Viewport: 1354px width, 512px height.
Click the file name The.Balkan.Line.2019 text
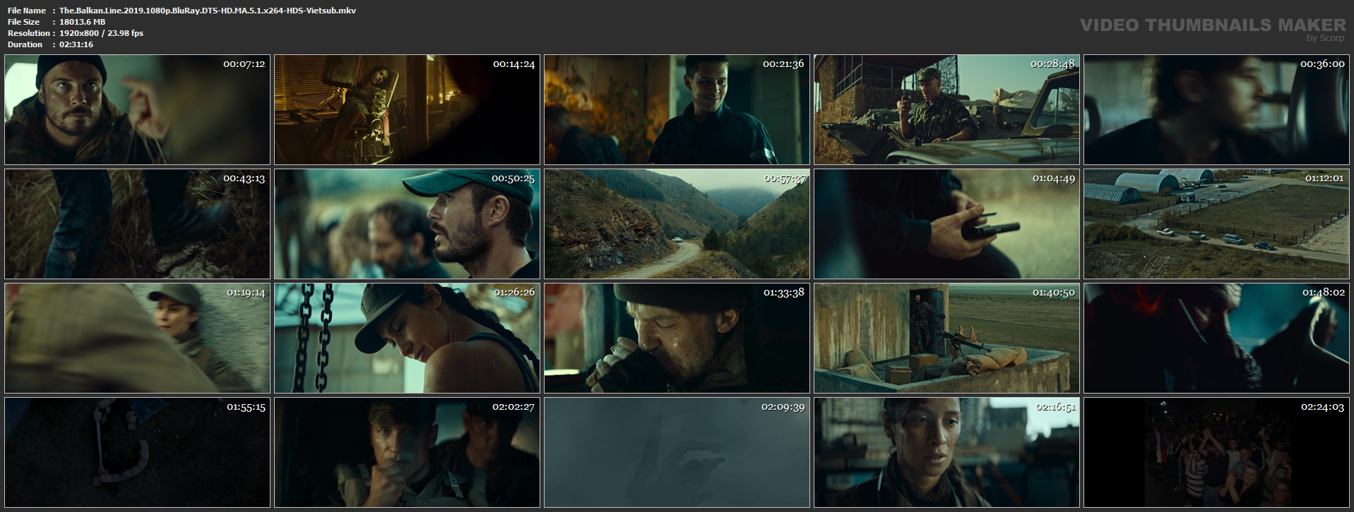click(x=208, y=11)
